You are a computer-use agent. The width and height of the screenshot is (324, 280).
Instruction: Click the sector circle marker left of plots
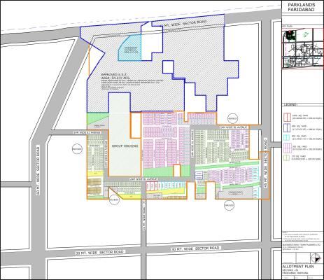77,149
